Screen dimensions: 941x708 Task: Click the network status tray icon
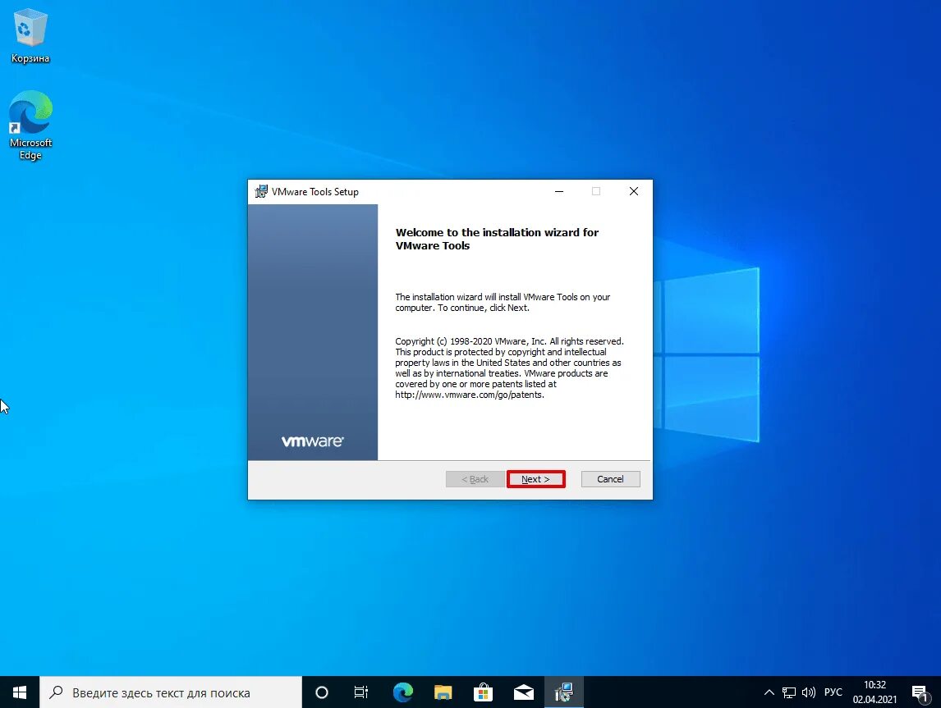tap(788, 692)
